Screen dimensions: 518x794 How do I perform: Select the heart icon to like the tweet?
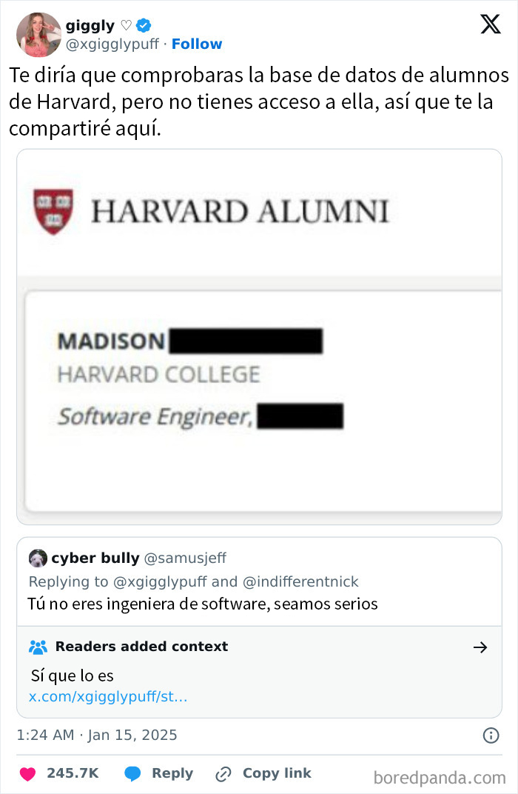pyautogui.click(x=27, y=773)
